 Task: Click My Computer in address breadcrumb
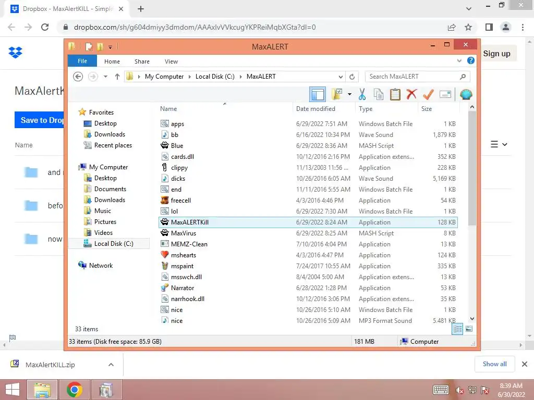point(164,77)
